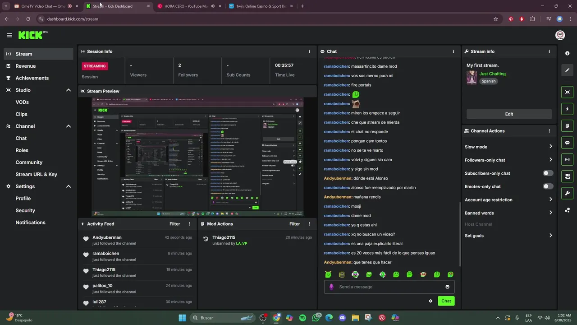The height and width of the screenshot is (325, 577).
Task: Click Andyuberman in Activity Feed
Action: click(107, 237)
